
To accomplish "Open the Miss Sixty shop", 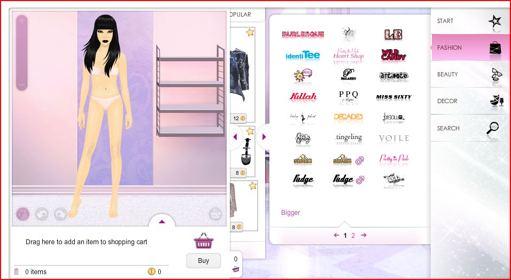I will (x=394, y=97).
